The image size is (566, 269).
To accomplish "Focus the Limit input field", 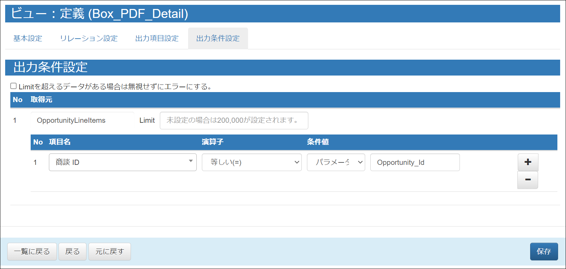I will [x=234, y=120].
